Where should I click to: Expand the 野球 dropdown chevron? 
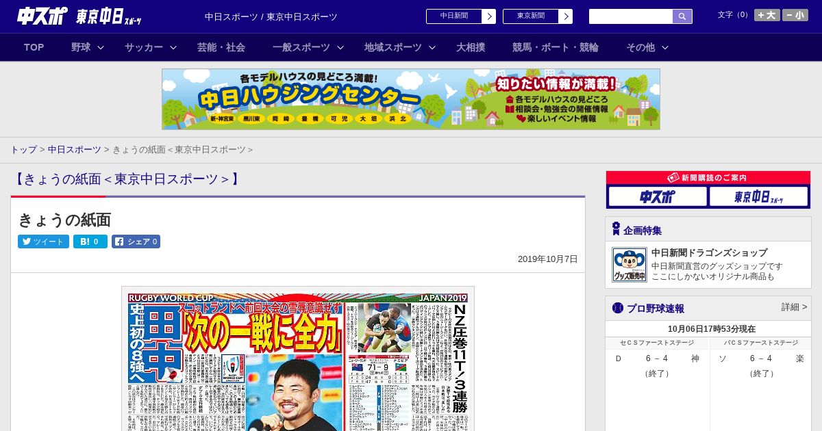(101, 47)
